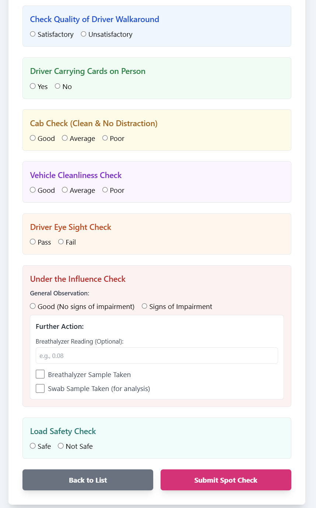This screenshot has height=508, width=316.
Task: Select Satisfactory for Driver Walkaround quality
Action: click(32, 34)
